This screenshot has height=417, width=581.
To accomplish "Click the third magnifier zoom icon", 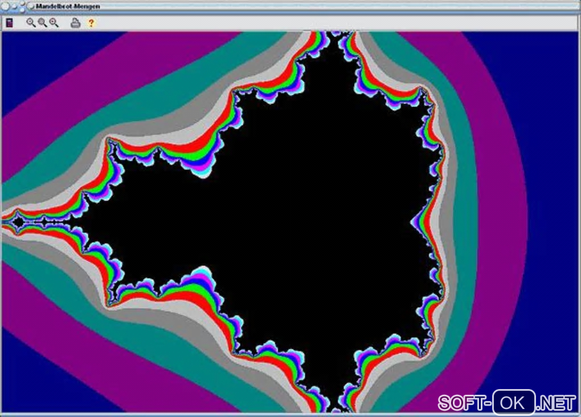I will [x=54, y=23].
